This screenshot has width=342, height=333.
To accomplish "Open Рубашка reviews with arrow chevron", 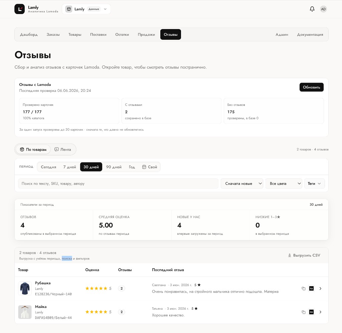I will [320, 289].
